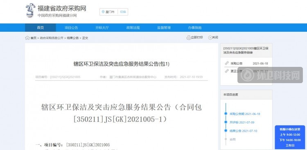Viewport: 307px width, 150px height.
Task: Click the printer icon for 立即打印
Action: click(x=189, y=37)
